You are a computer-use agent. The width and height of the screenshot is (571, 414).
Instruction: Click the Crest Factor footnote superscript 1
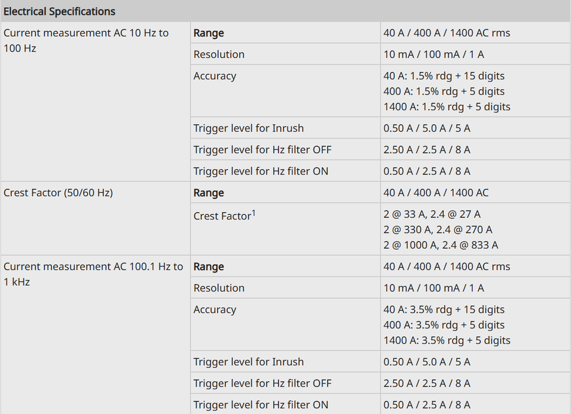(x=253, y=213)
